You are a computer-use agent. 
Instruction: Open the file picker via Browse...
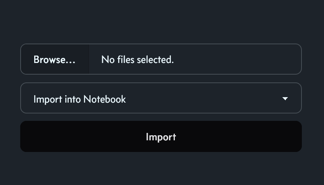pos(55,59)
